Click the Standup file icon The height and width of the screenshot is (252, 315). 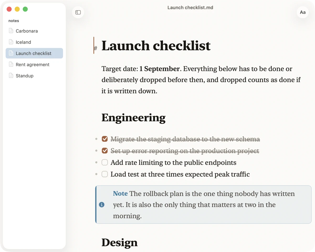click(11, 76)
